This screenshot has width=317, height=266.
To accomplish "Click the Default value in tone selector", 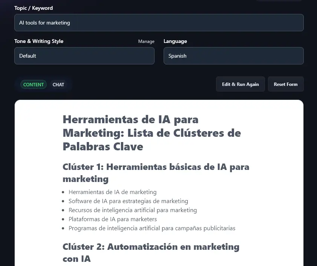I will [27, 56].
